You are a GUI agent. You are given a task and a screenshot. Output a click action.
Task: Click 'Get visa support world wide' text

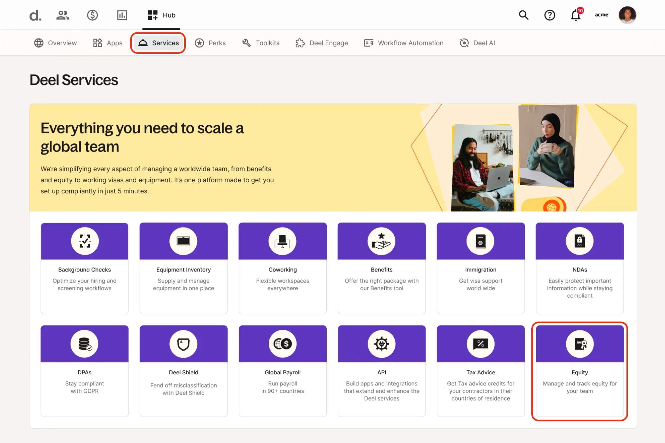(x=481, y=285)
